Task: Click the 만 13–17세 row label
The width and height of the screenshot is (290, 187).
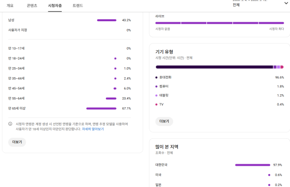Action: coord(16,48)
